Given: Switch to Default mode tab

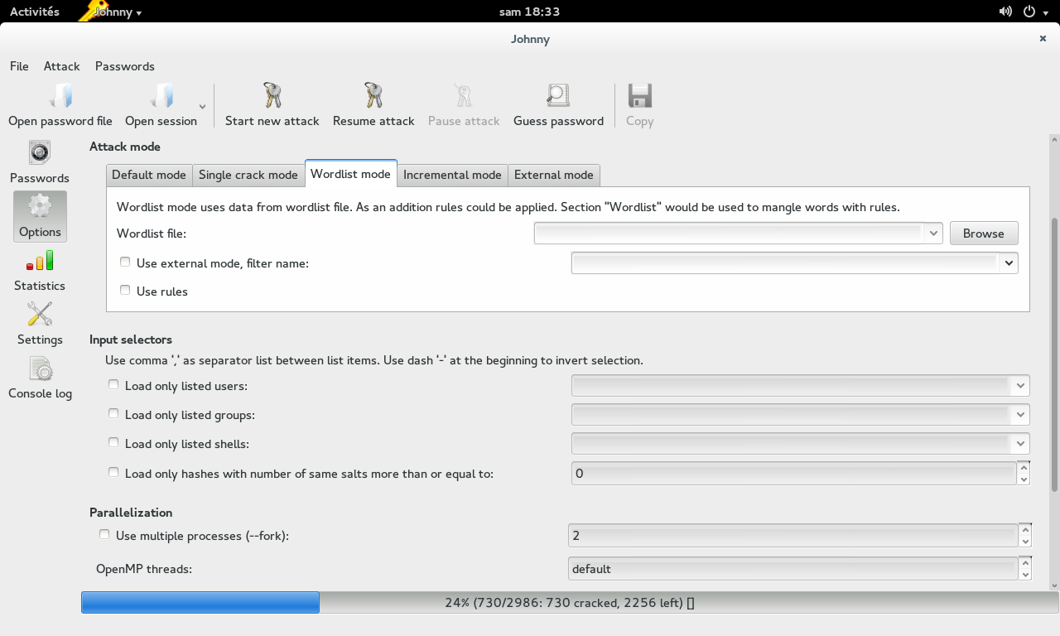Looking at the screenshot, I should (149, 175).
